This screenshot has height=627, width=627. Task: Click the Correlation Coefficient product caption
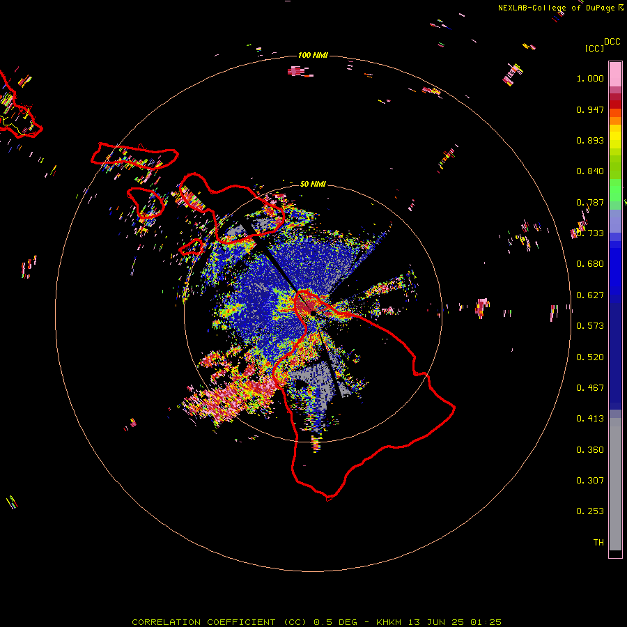coord(316,622)
